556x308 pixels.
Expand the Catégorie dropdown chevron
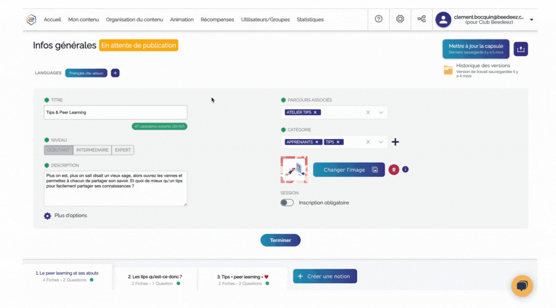point(381,142)
